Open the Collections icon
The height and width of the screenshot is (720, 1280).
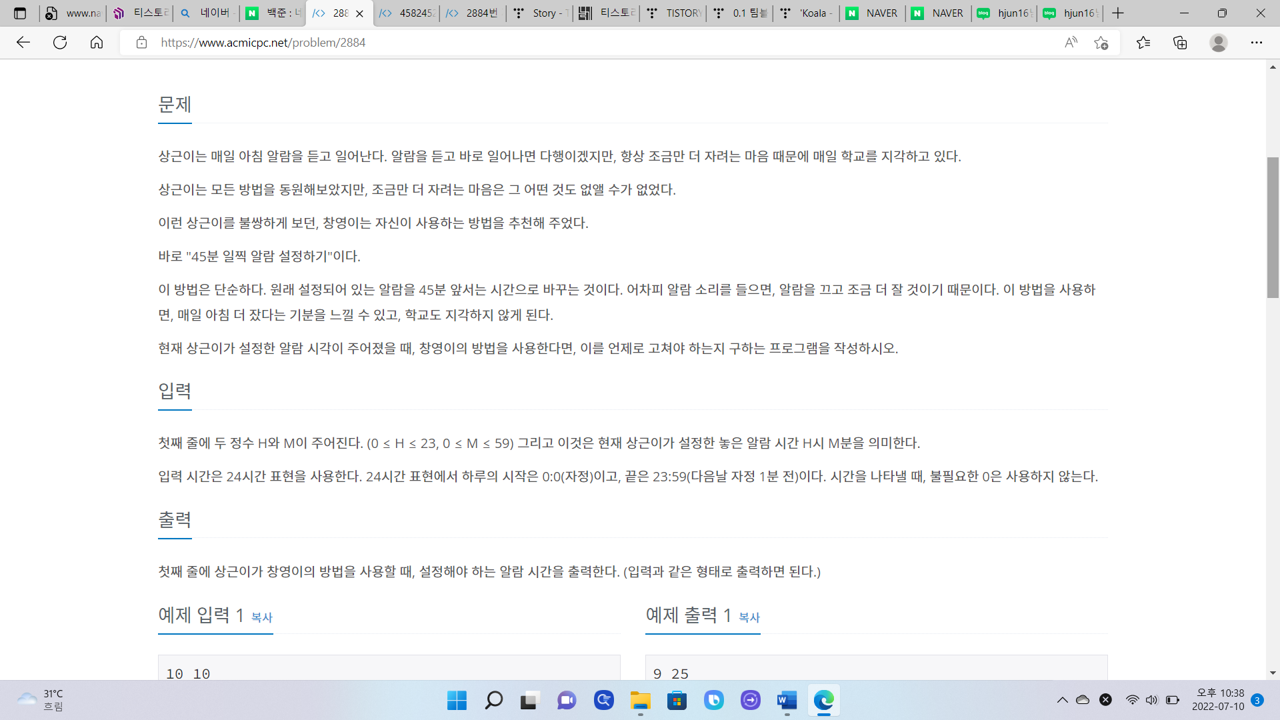1180,43
